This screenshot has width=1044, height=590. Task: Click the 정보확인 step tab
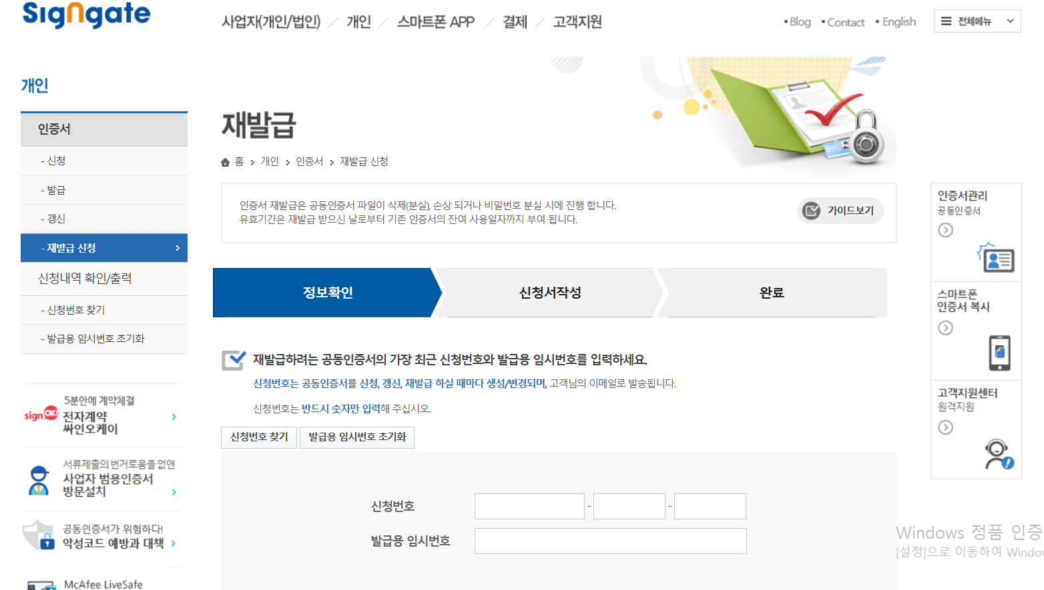click(x=327, y=293)
